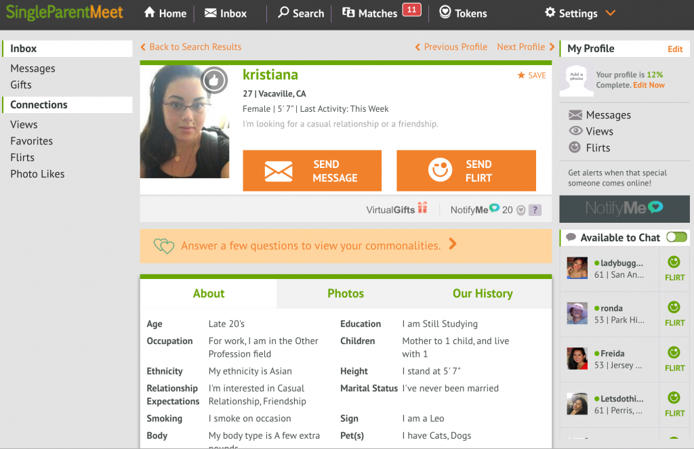Click Edit Now to complete the profile
This screenshot has height=449, width=694.
click(x=649, y=85)
